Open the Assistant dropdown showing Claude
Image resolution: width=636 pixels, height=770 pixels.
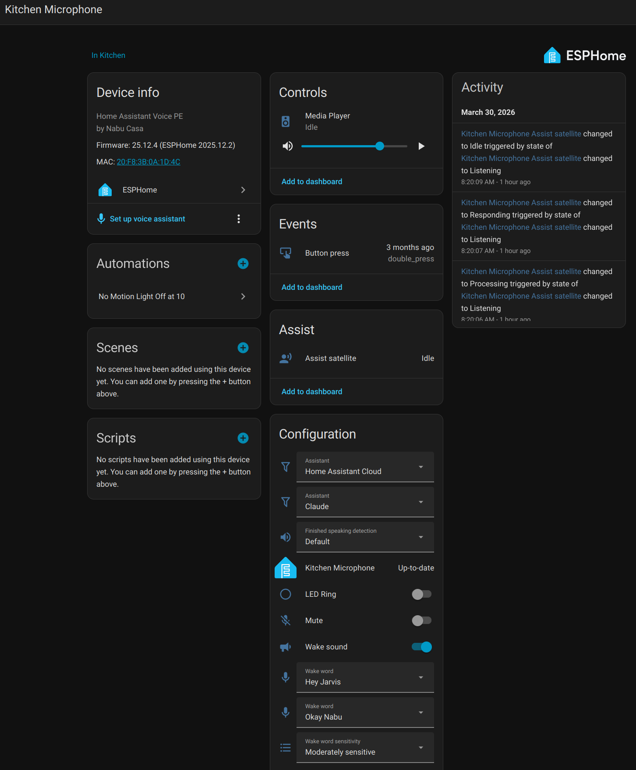[365, 502]
